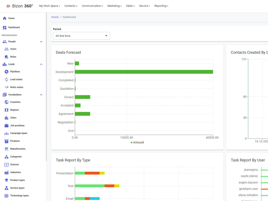Image resolution: width=268 pixels, height=201 pixels.
Task: Click the Lead states cycle icon
Action: point(6,80)
